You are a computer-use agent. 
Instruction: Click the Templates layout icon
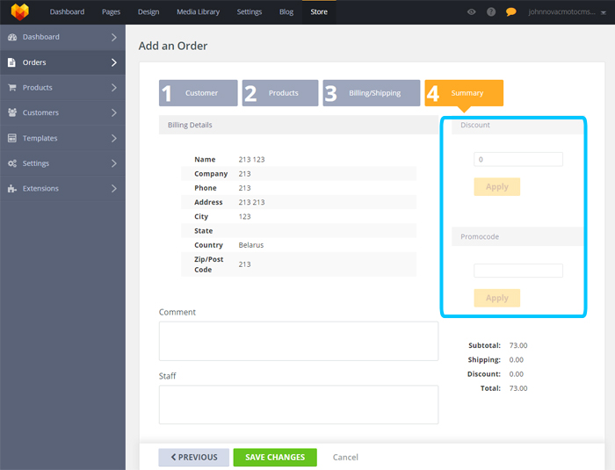(12, 138)
